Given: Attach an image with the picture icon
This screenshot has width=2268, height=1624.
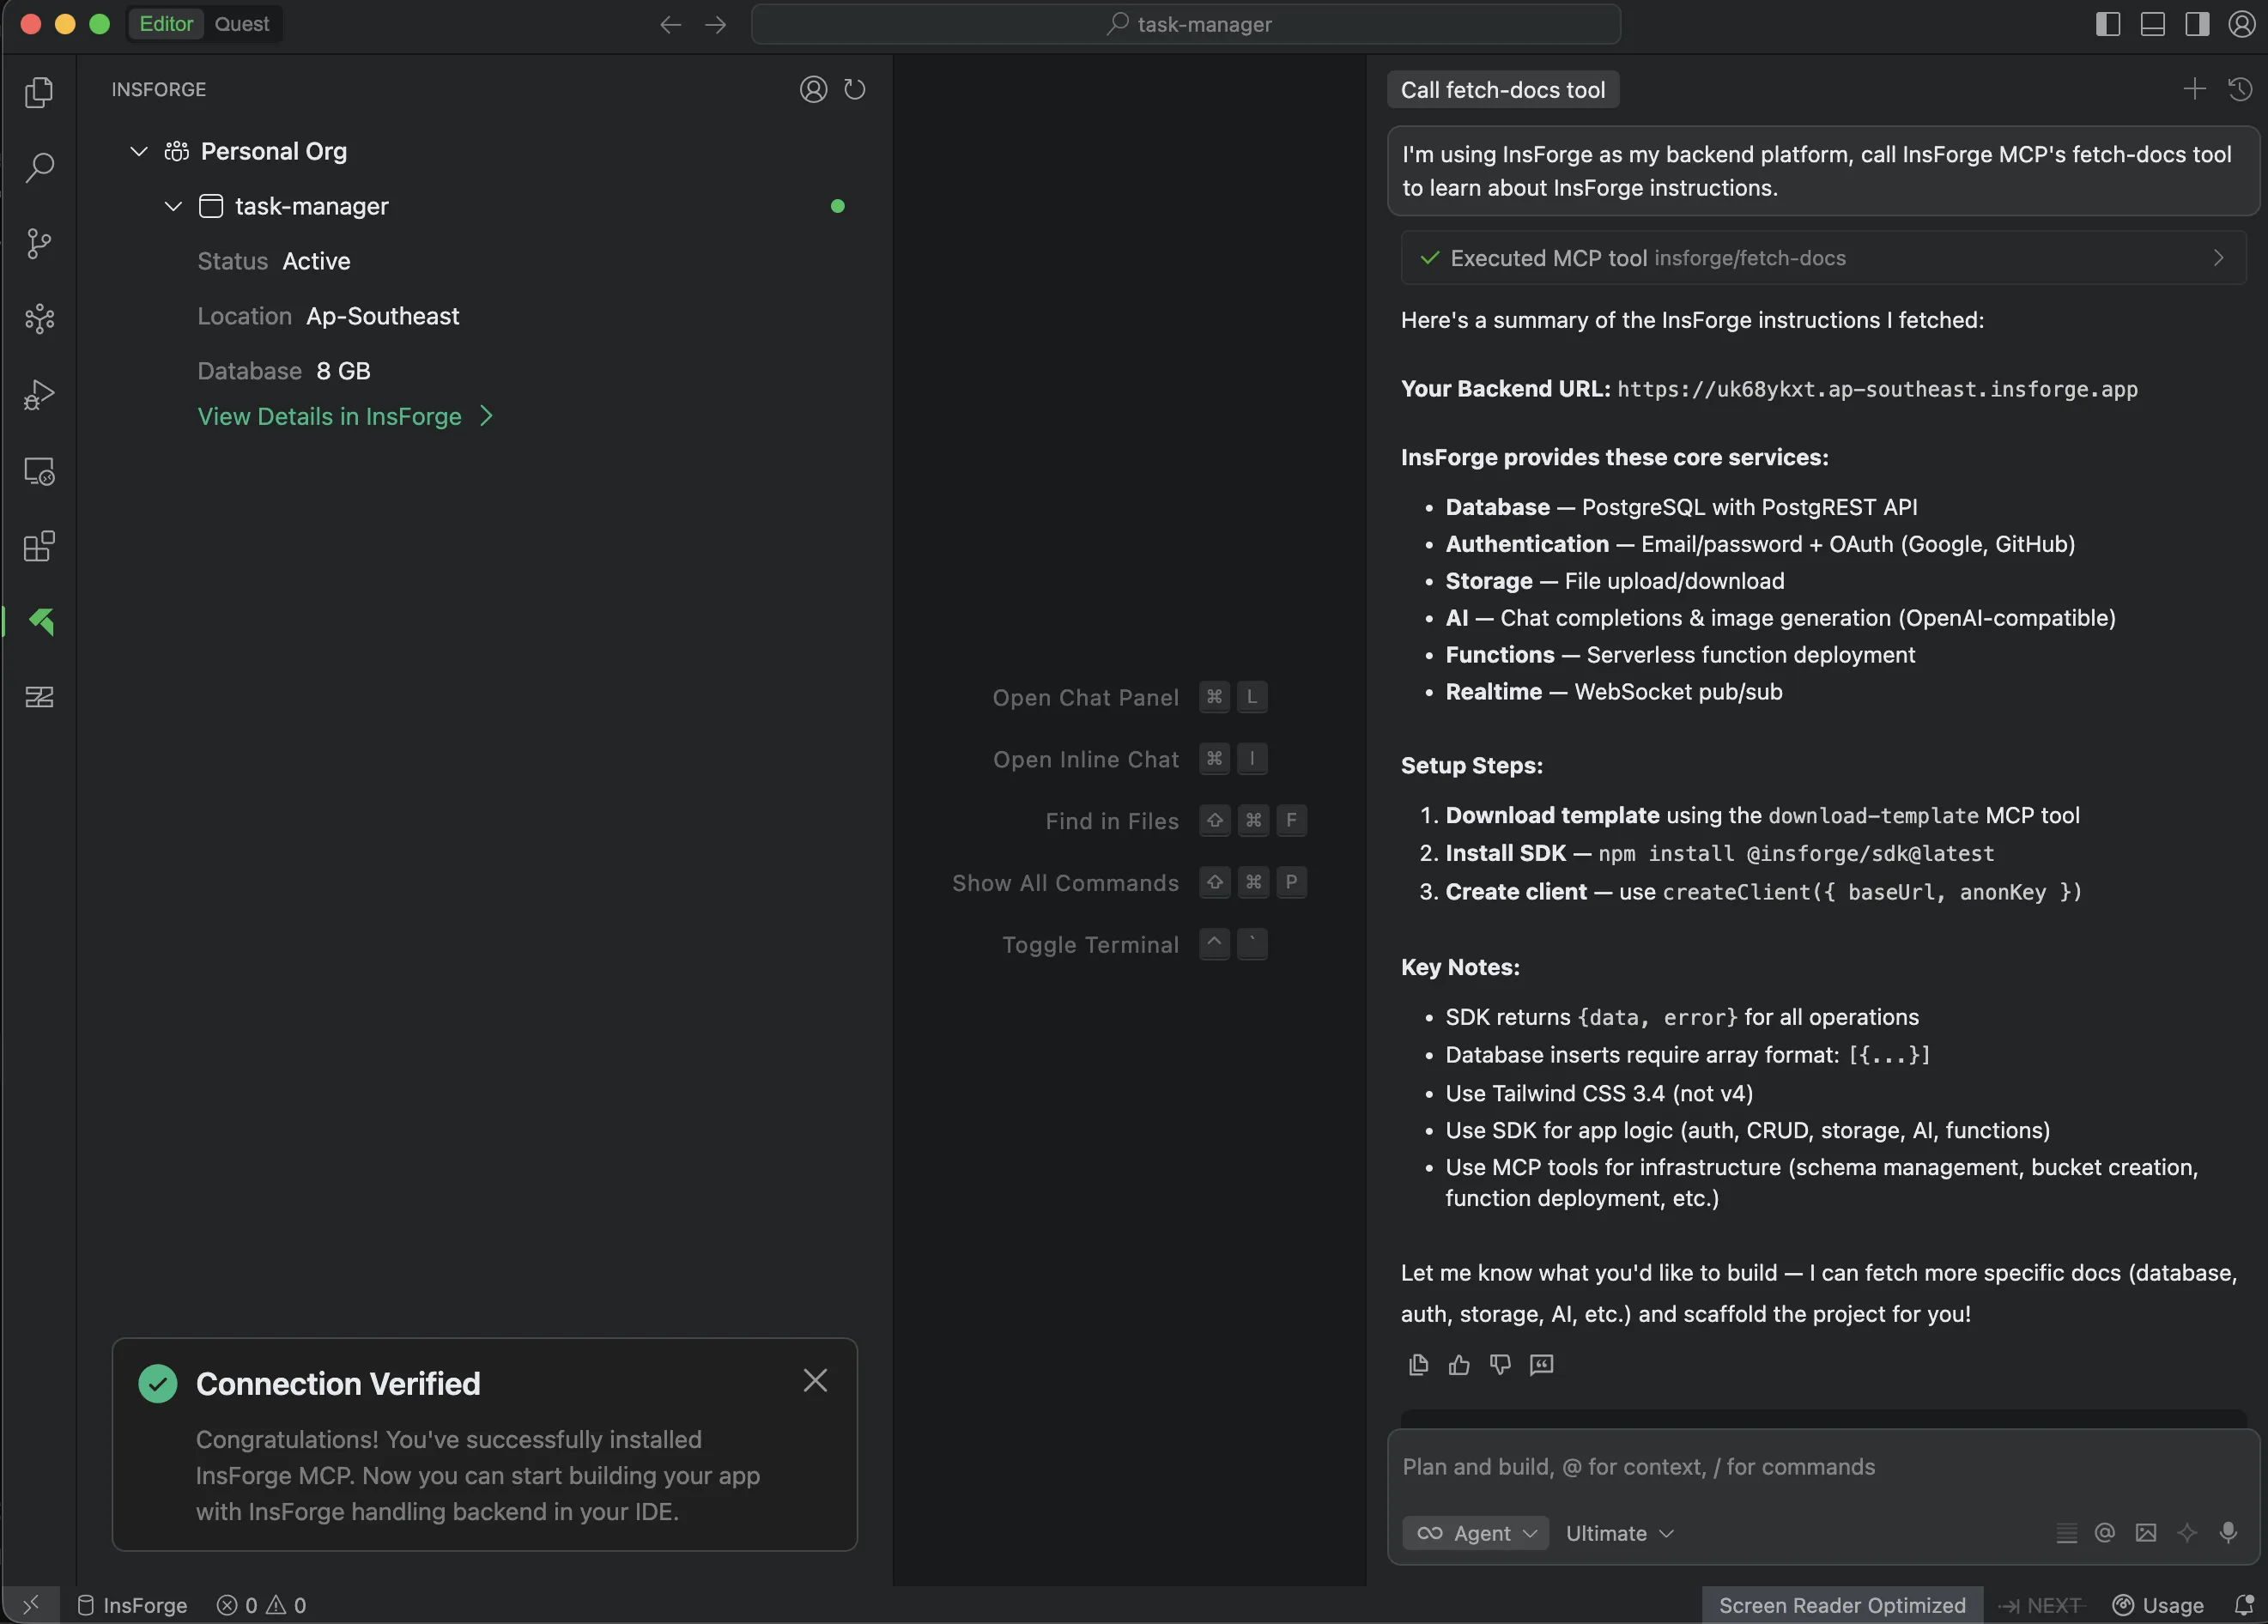Looking at the screenshot, I should click(x=2146, y=1533).
